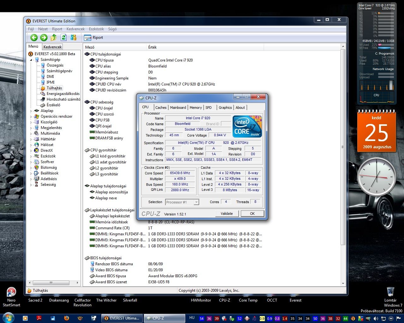Expand the Operációs rendszer node
This screenshot has height=323, width=404.
pos(31,116)
